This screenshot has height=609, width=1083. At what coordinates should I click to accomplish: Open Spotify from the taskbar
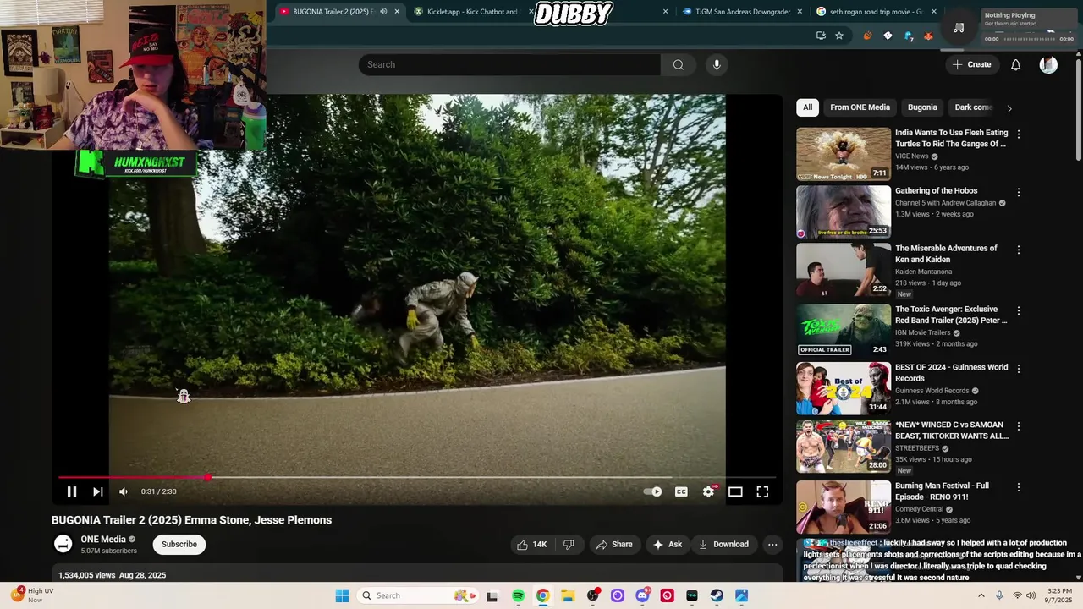click(x=518, y=595)
